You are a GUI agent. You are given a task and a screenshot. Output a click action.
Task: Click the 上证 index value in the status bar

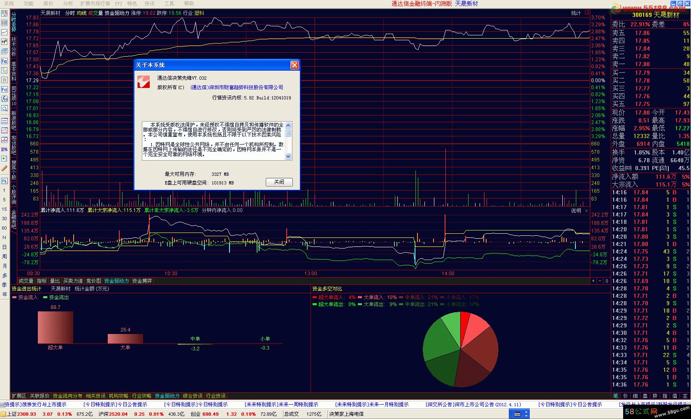(26, 414)
